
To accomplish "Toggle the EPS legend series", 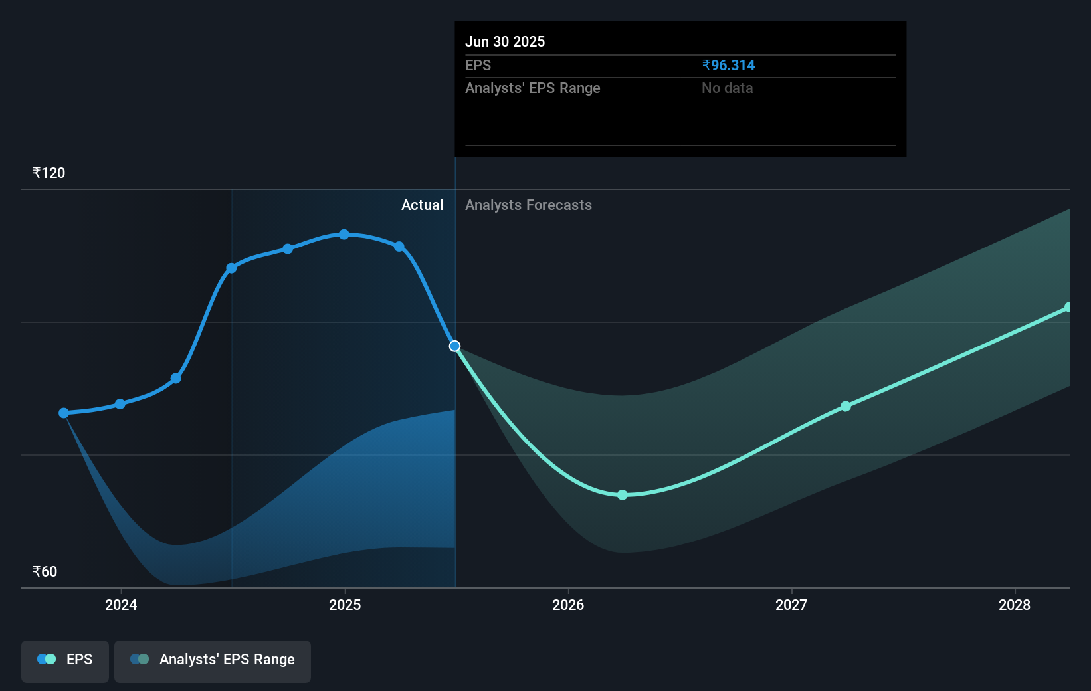I will point(65,660).
